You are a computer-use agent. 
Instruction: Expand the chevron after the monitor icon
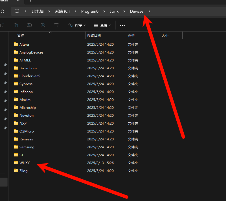pyautogui.click(x=25, y=11)
